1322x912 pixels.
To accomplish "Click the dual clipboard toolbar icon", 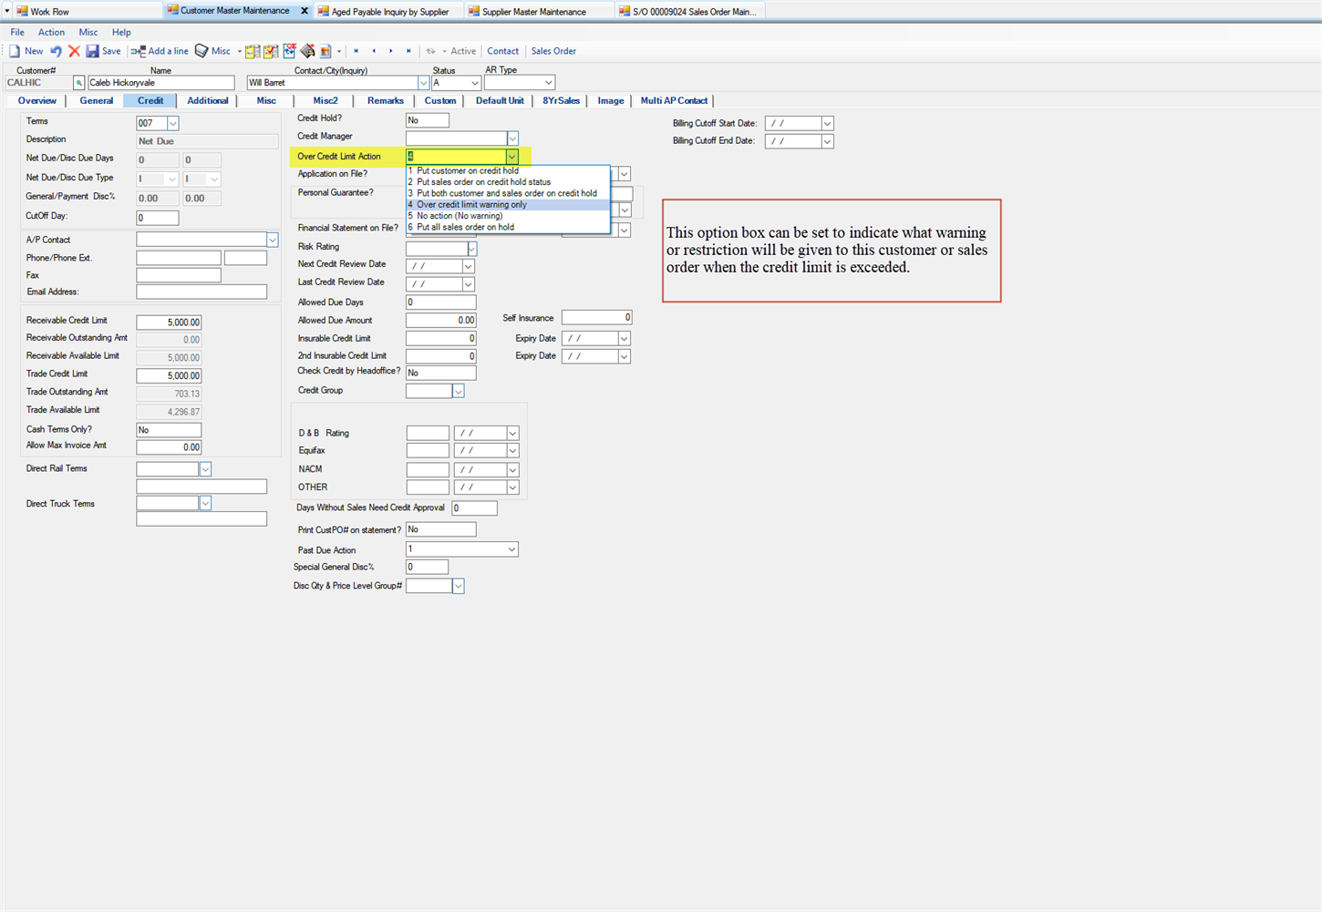I will coord(253,51).
